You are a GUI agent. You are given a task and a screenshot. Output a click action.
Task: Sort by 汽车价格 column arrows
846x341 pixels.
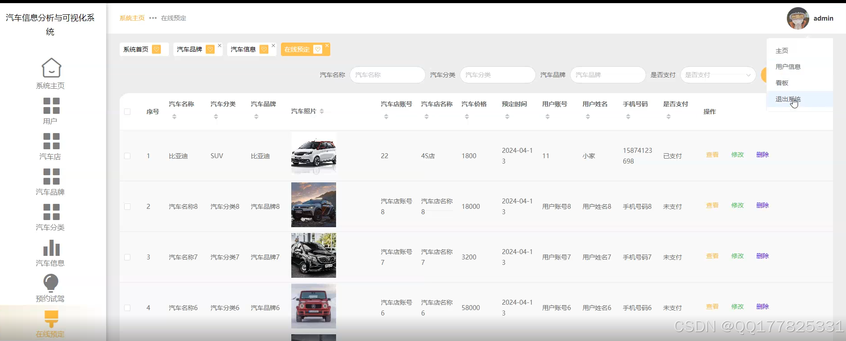tap(467, 117)
